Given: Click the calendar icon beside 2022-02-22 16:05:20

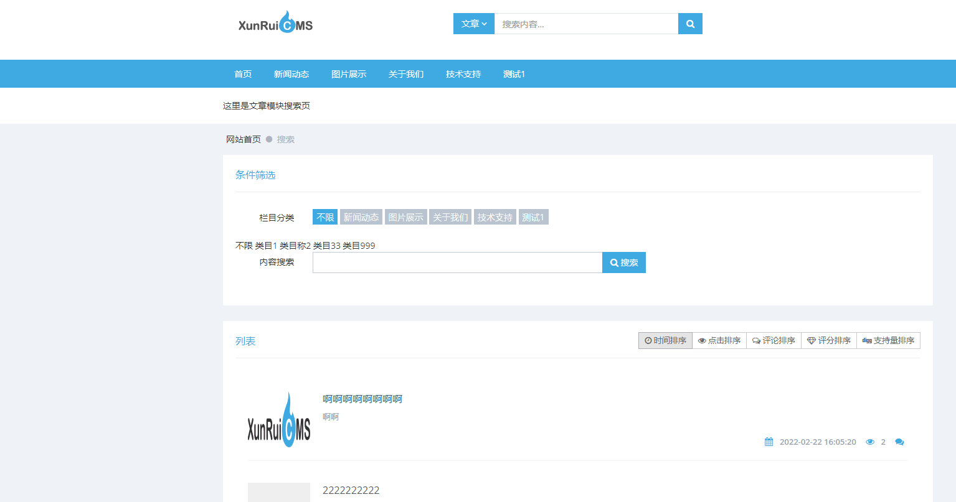Looking at the screenshot, I should [x=769, y=442].
